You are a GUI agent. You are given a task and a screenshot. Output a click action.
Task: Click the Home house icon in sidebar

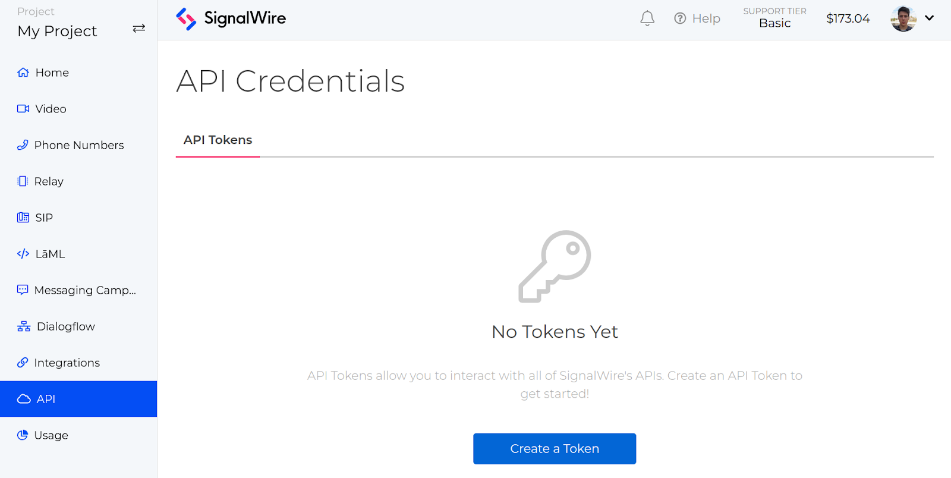23,73
